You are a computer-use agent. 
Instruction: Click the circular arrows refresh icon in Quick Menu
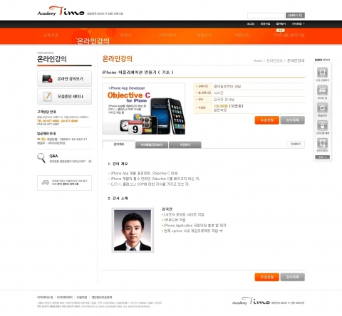[322, 108]
